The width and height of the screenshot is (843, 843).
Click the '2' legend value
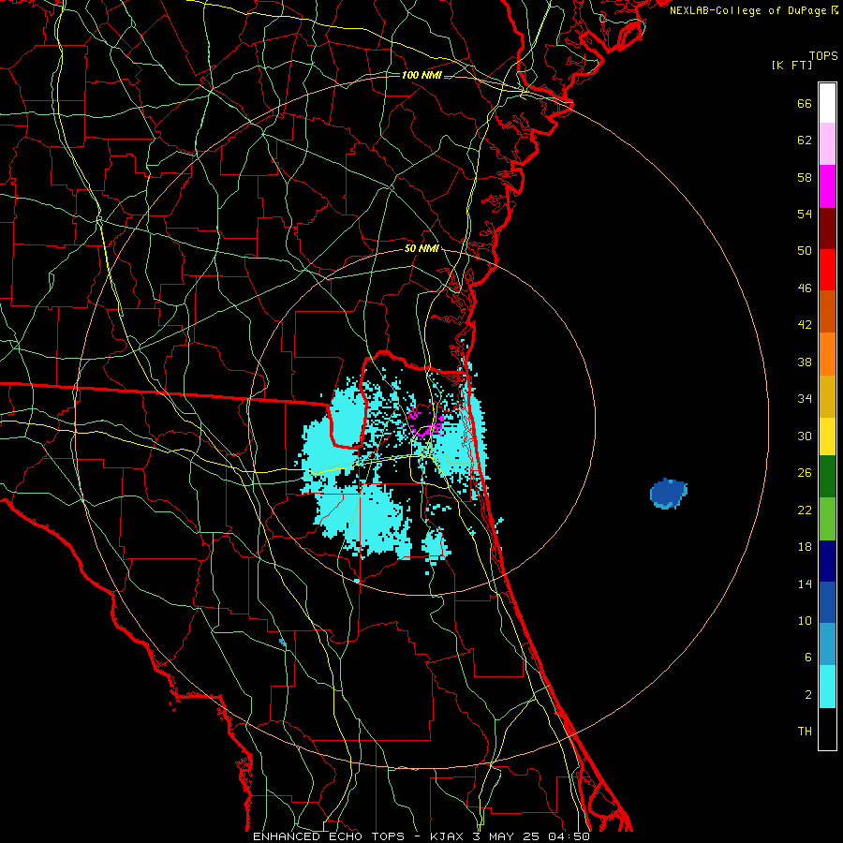coord(808,695)
